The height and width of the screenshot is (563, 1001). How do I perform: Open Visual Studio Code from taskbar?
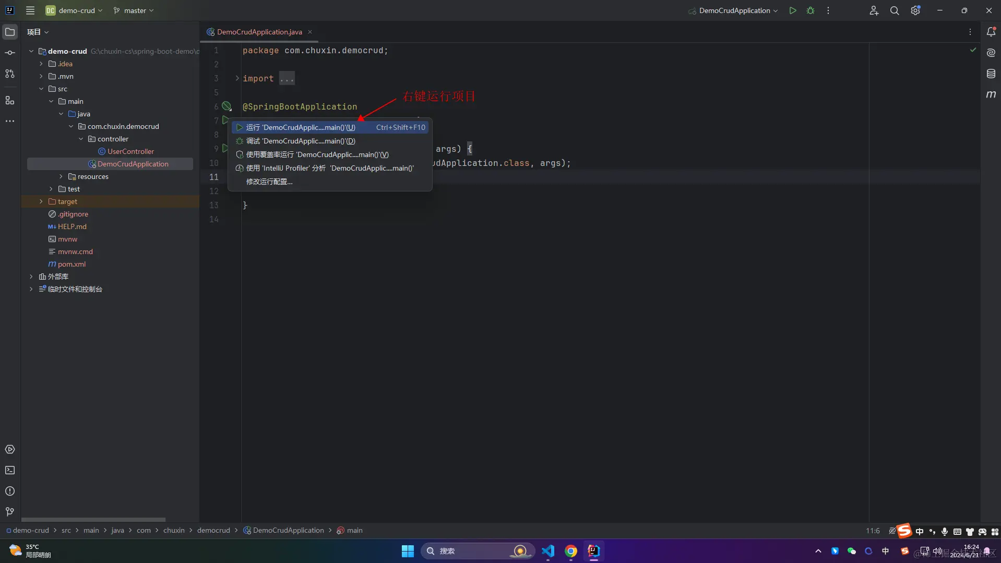pyautogui.click(x=548, y=551)
